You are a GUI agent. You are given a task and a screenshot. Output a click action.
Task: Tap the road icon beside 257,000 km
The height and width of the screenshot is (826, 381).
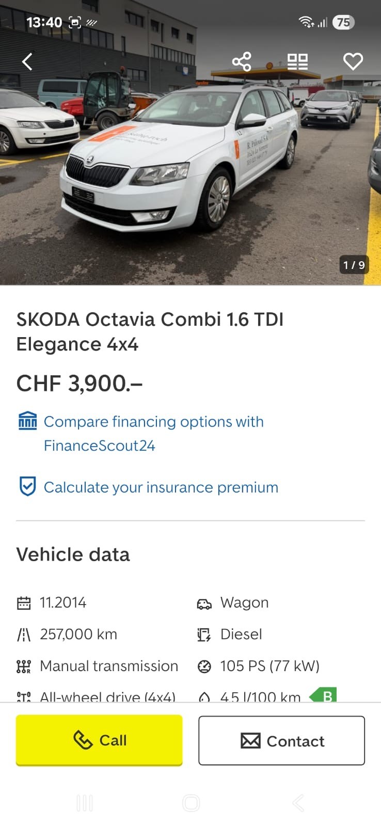(x=24, y=634)
